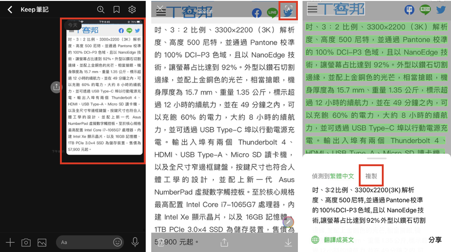This screenshot has width=451, height=252.
Task: Open the camera from the Keep筆記 bottom bar
Action: (26, 242)
